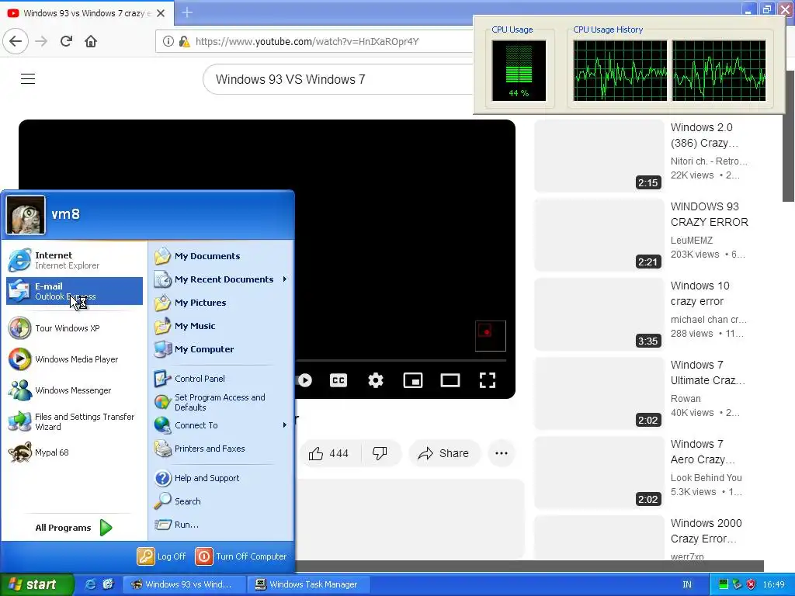Click the Windows 7 Ultimate Crazy thumbnail
This screenshot has width=795, height=596.
coord(599,393)
